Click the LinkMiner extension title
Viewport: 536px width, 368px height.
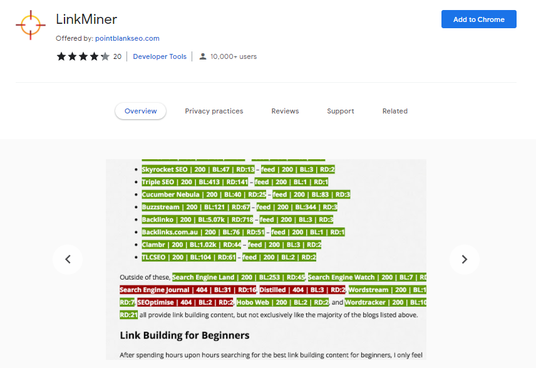[x=86, y=19]
